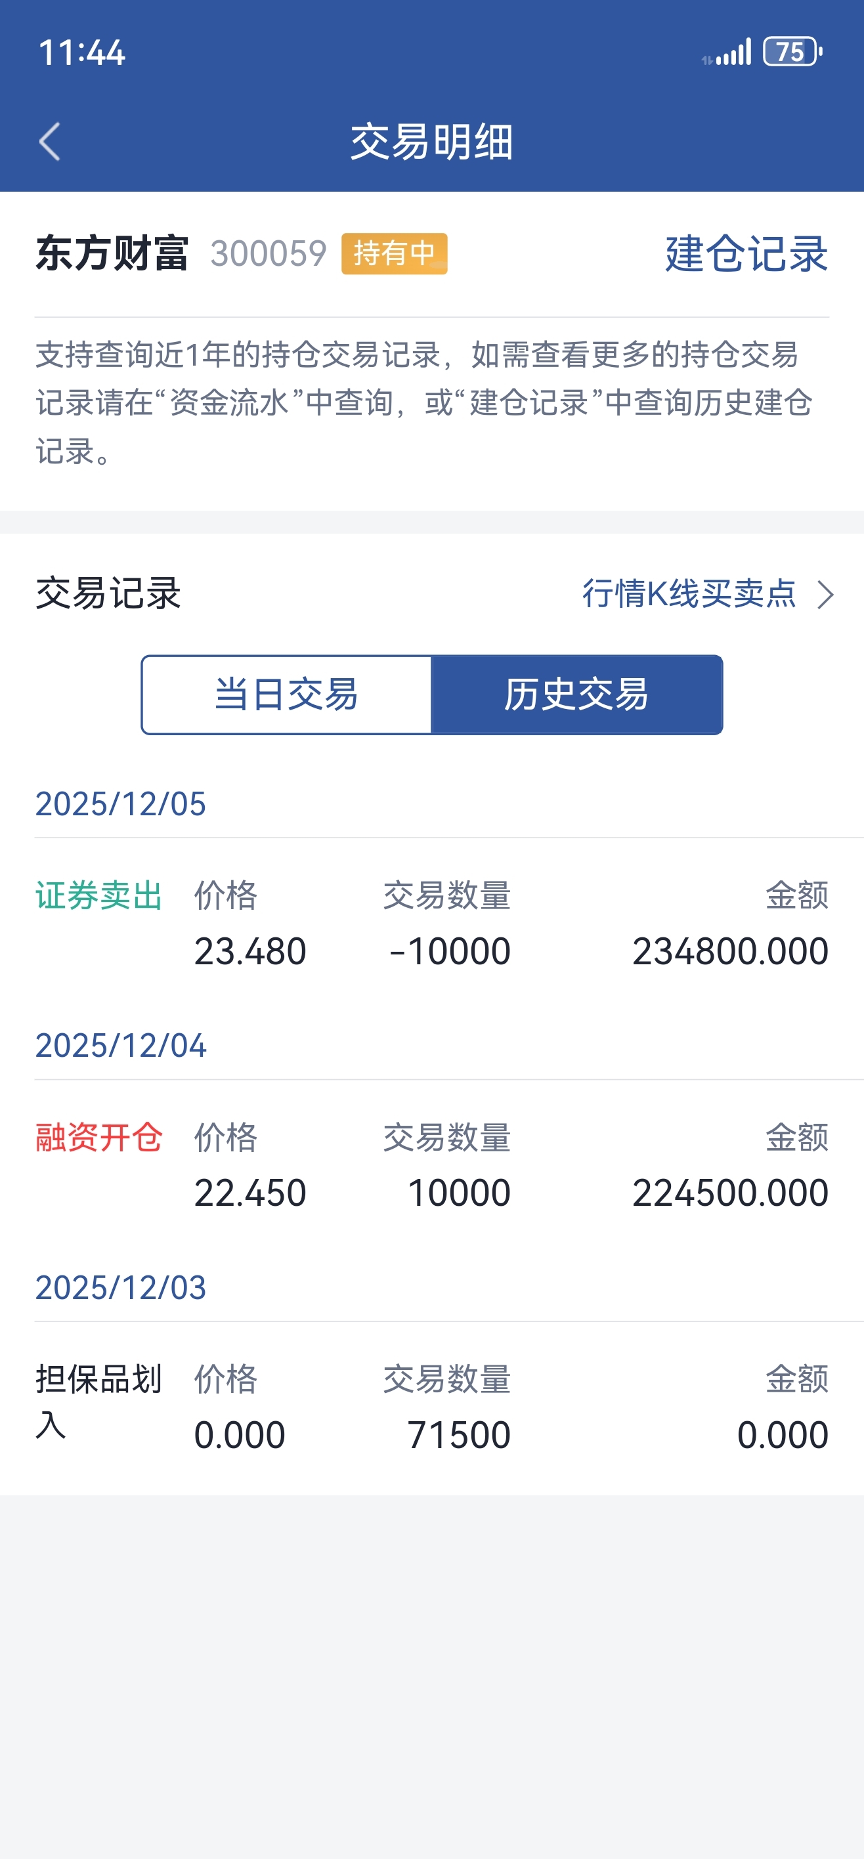Tap the sell amount 234800.000
Viewport: 864px width, 1859px height.
click(x=730, y=951)
